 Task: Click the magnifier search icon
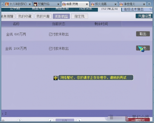(151, 9)
